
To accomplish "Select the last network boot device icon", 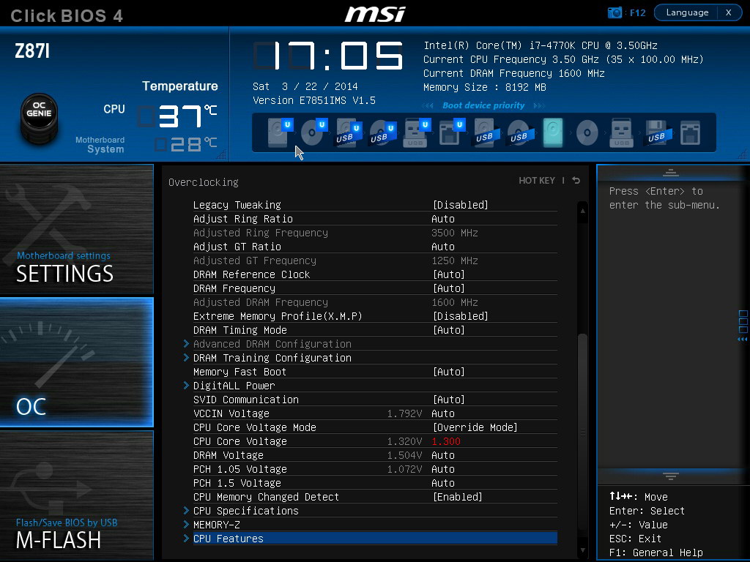I will [690, 132].
